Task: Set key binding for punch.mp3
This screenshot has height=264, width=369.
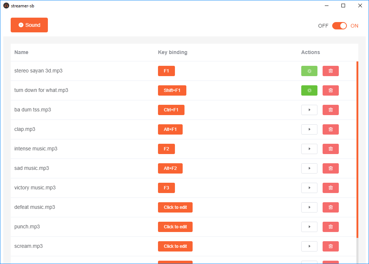Action: (175, 227)
